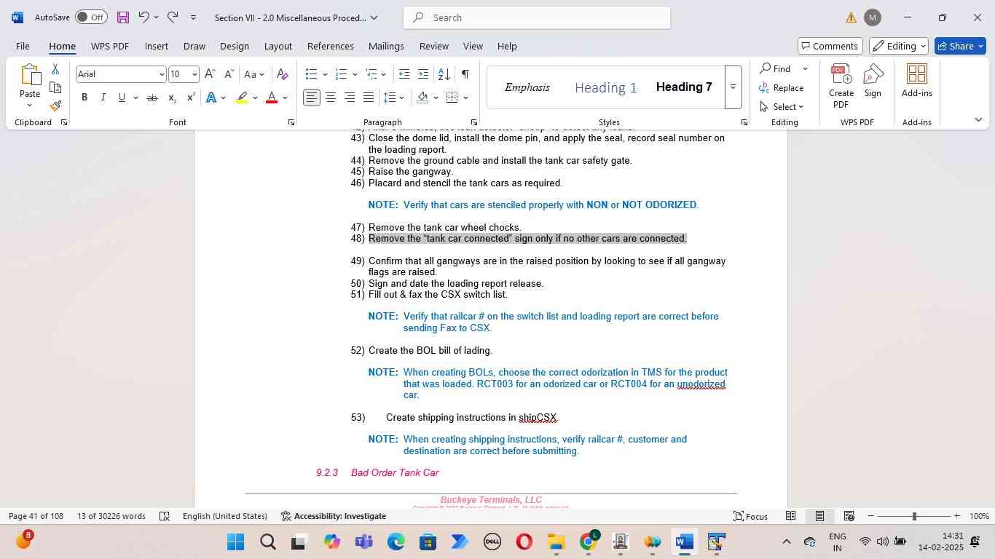Apply subscript formatting
This screenshot has width=995, height=559.
coord(172,98)
